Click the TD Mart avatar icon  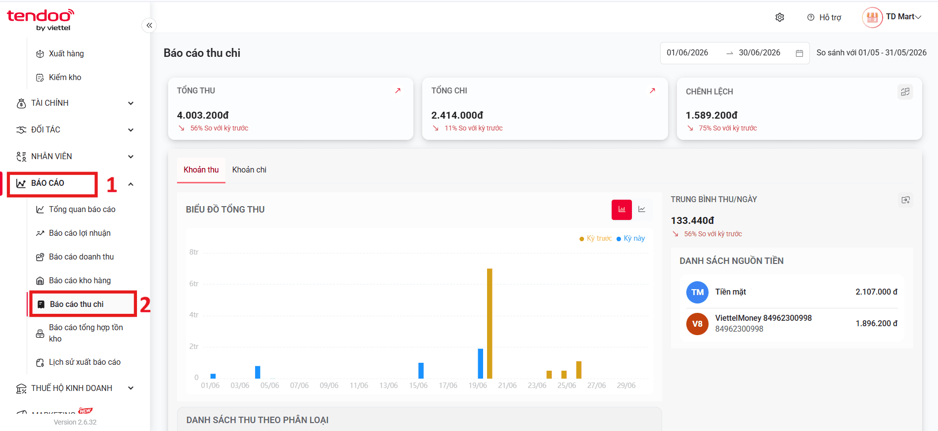pyautogui.click(x=872, y=17)
